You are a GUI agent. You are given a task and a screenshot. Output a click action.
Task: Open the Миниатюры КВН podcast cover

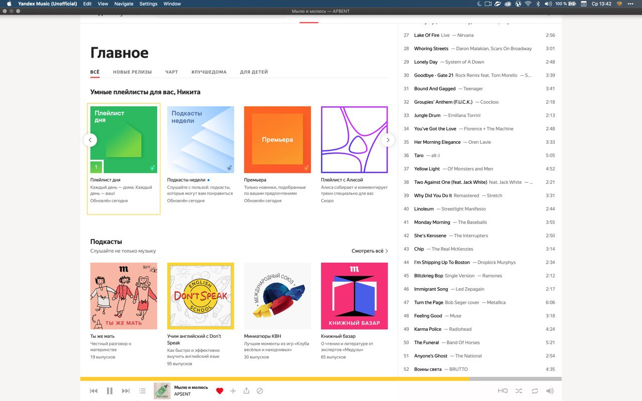point(277,296)
